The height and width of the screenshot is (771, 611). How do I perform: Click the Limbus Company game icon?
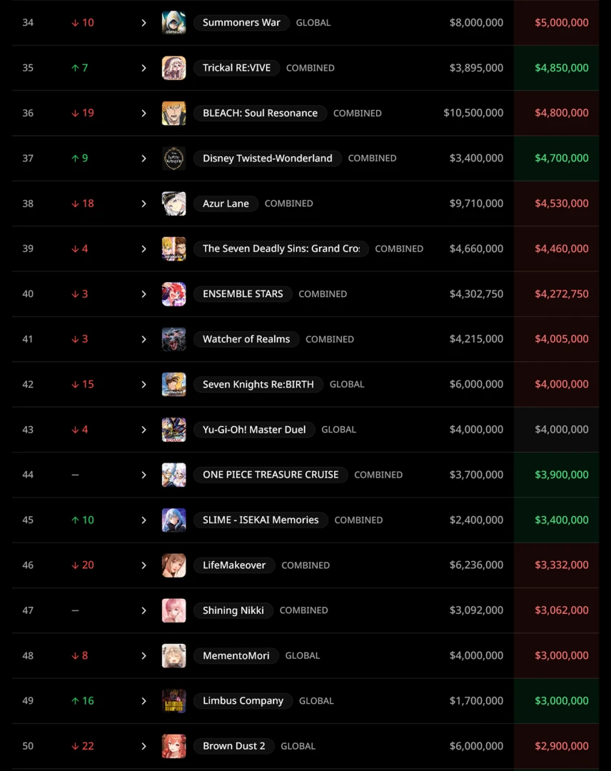(174, 701)
